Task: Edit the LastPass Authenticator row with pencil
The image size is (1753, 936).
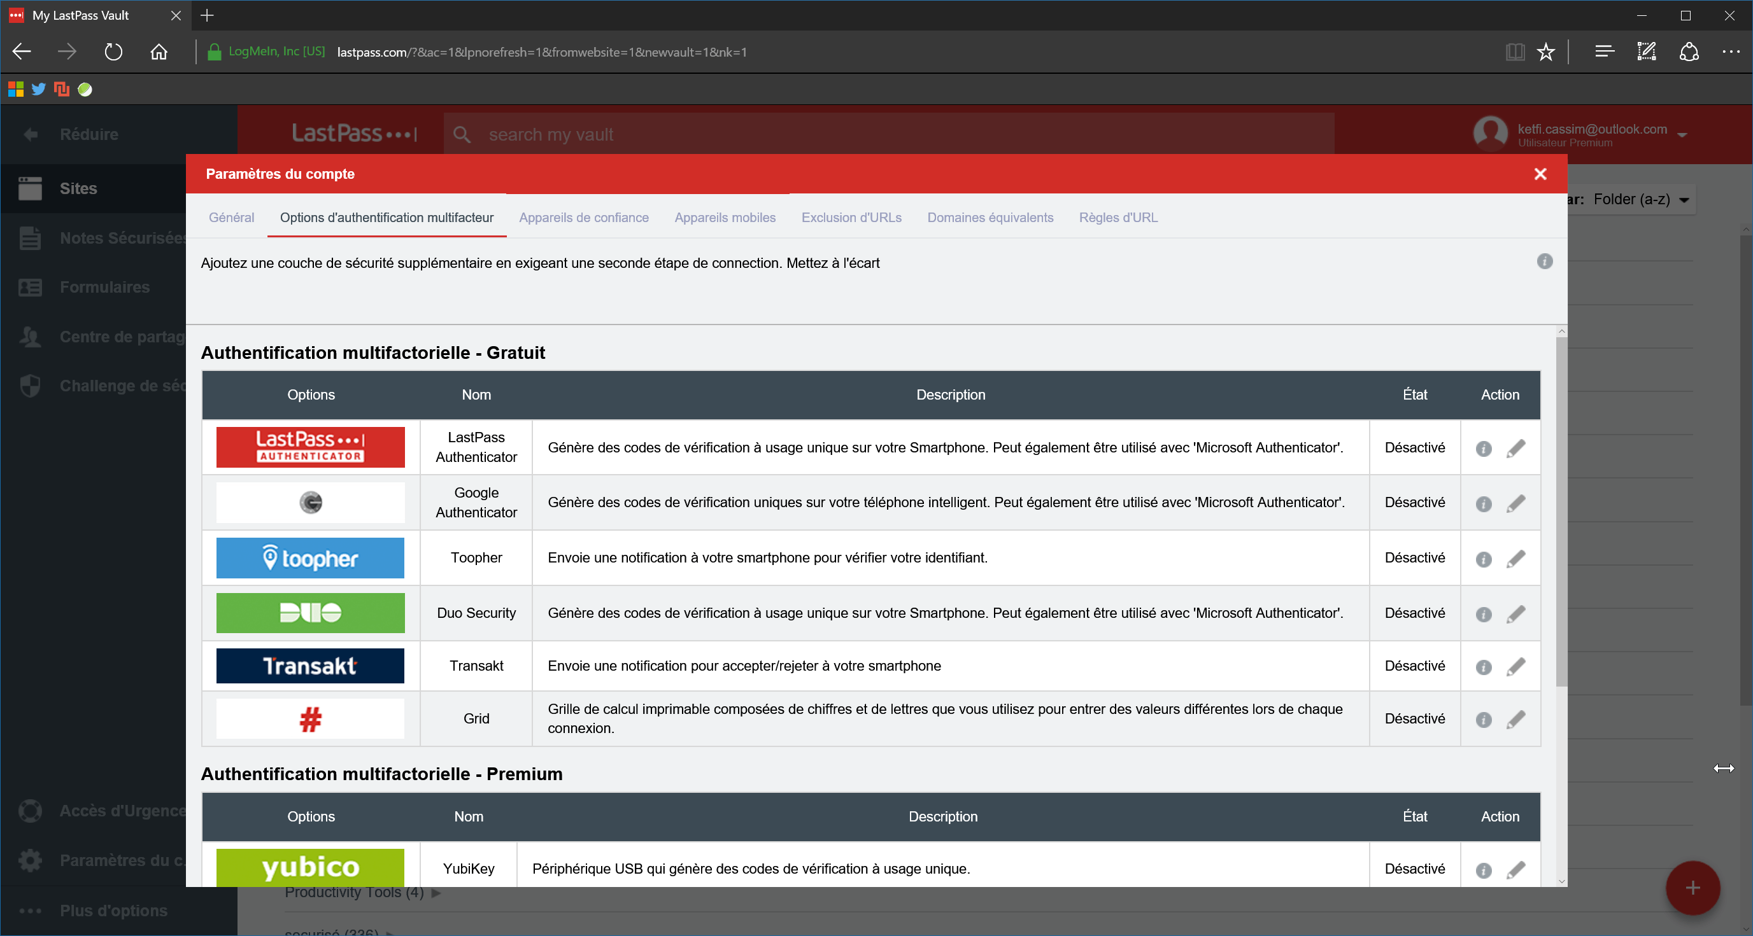Action: pyautogui.click(x=1515, y=449)
